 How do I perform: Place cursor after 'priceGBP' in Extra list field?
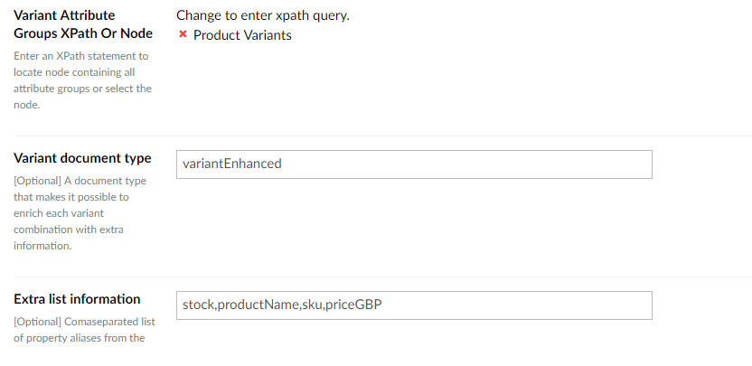pos(382,305)
